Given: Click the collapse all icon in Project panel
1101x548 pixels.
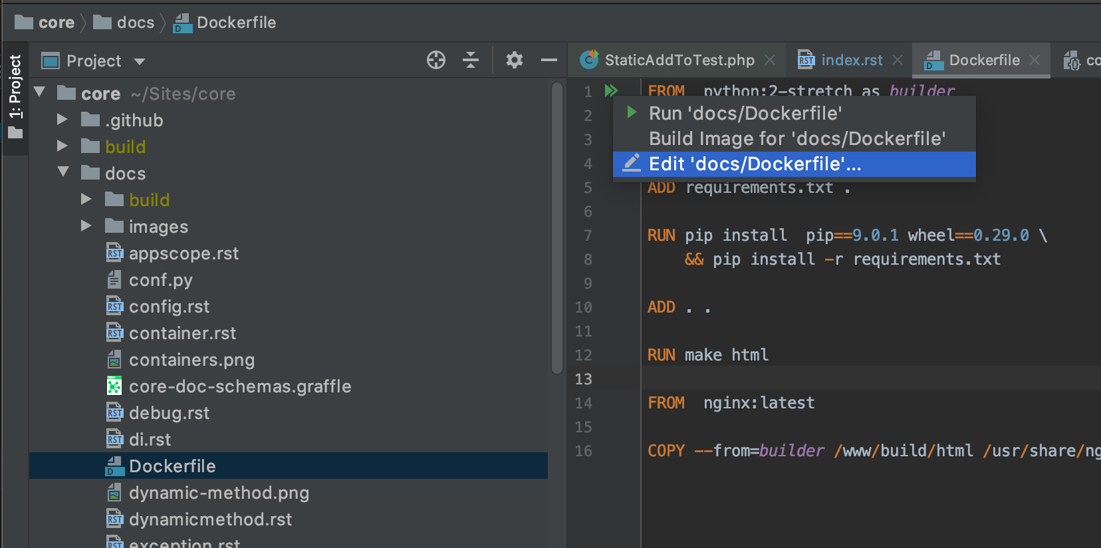Looking at the screenshot, I should coord(471,60).
